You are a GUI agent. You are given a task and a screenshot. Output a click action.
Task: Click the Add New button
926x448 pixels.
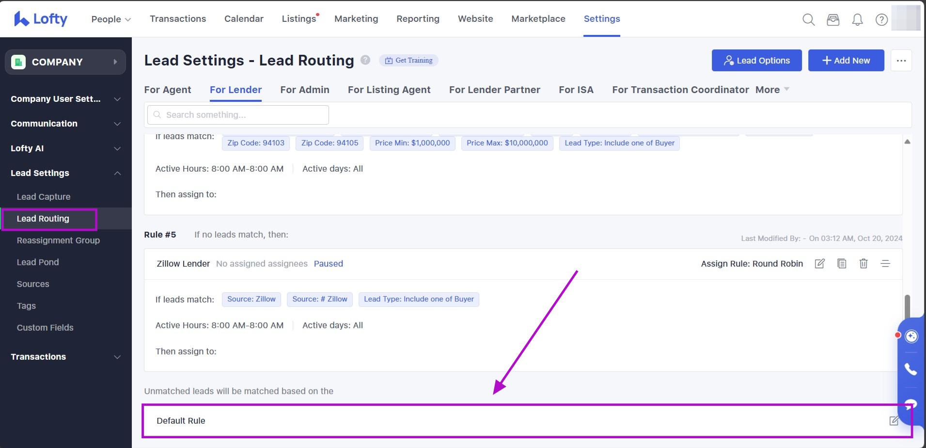846,61
